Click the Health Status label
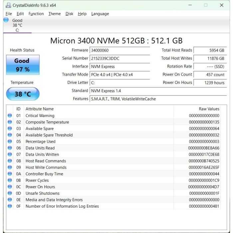The width and height of the screenshot is (233, 233). (x=22, y=50)
